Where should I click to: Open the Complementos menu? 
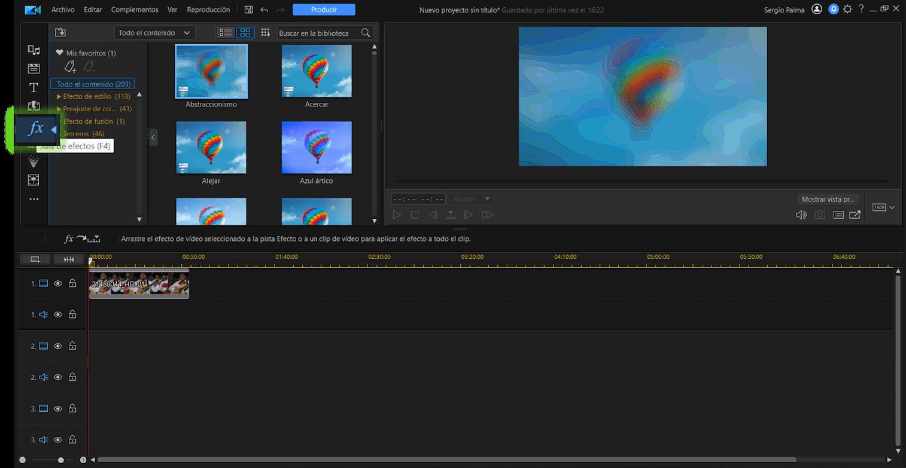[x=135, y=10]
